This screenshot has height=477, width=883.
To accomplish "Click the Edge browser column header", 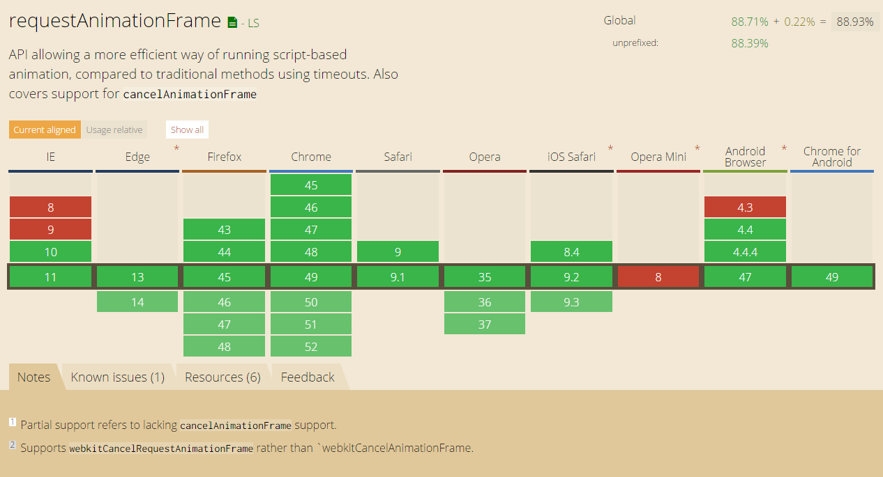I will coord(137,157).
